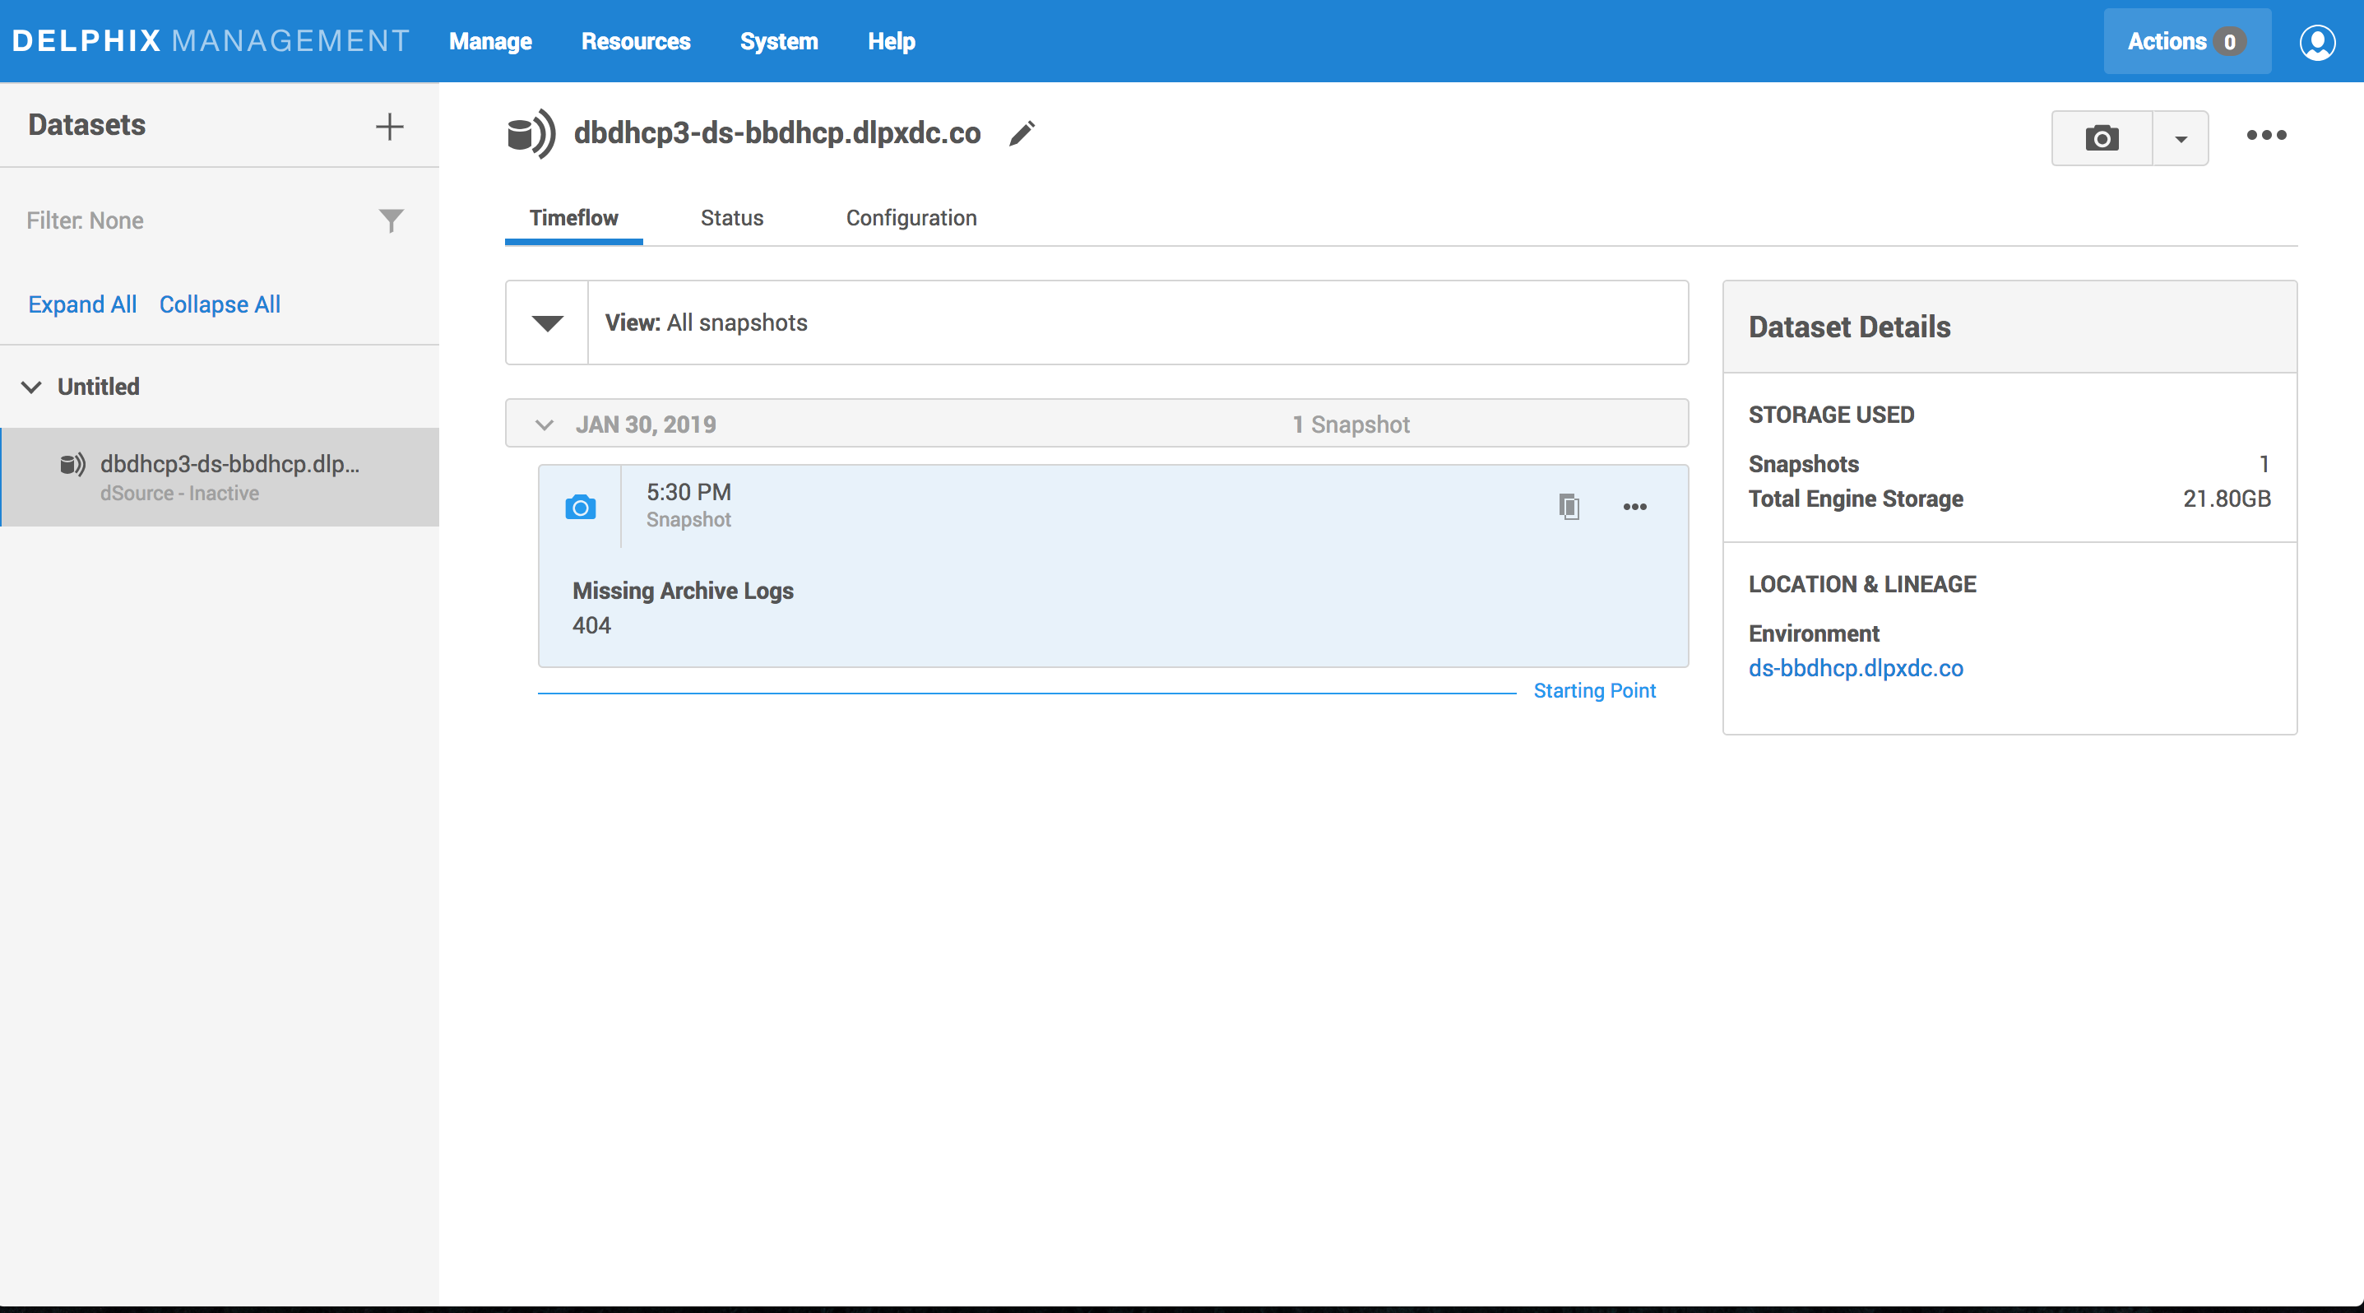Open ds-bbdhcp.dlpxdc.co environment link
This screenshot has height=1313, width=2364.
click(x=1855, y=668)
